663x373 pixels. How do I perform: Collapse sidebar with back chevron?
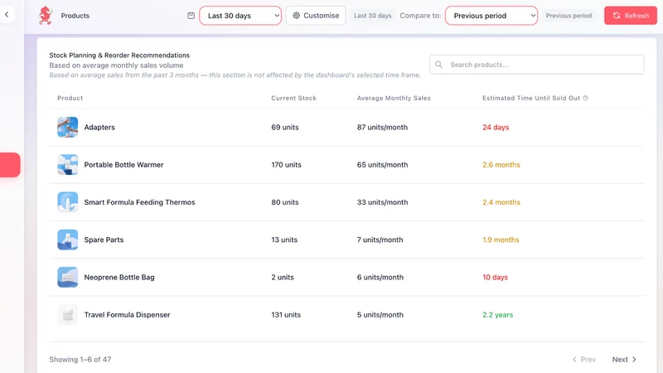coord(7,14)
